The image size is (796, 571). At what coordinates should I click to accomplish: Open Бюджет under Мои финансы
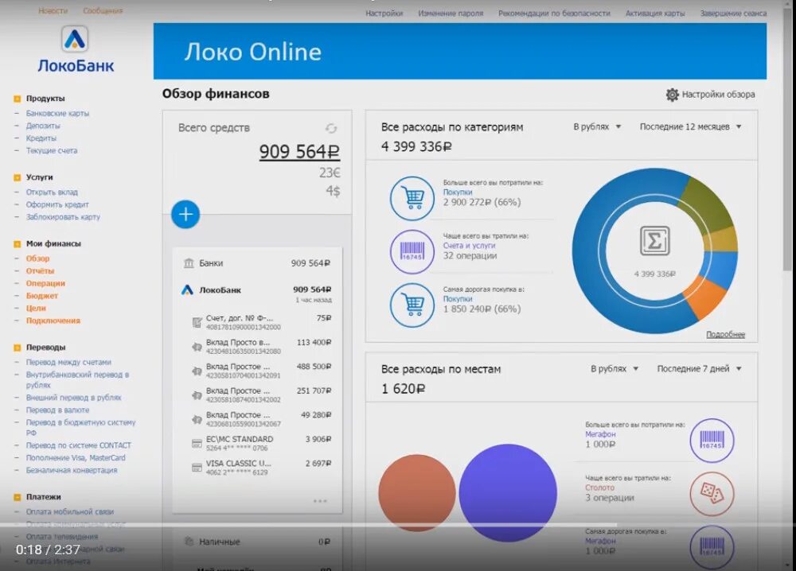point(42,296)
